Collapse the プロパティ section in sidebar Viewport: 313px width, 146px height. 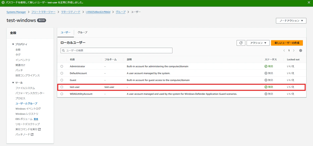click(13, 44)
